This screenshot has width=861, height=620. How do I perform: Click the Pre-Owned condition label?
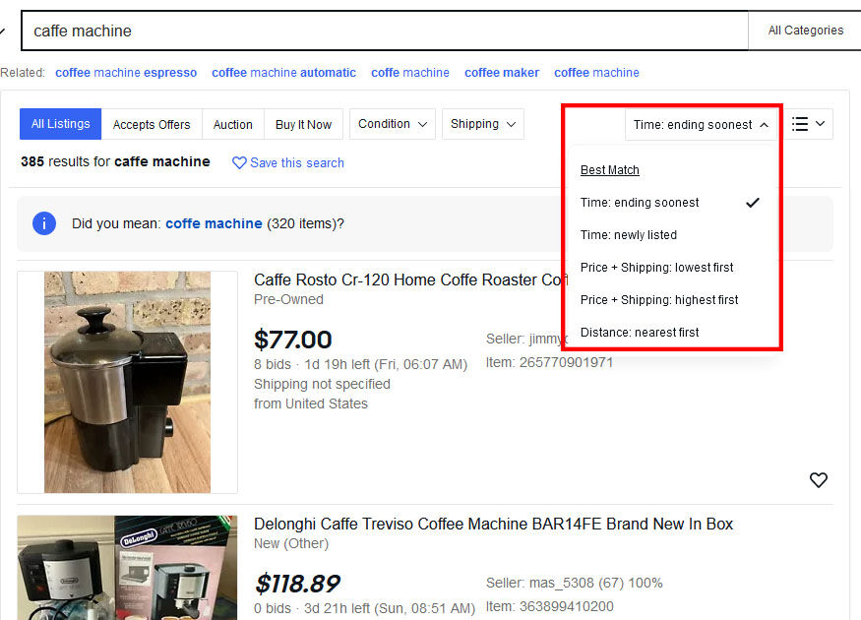288,299
